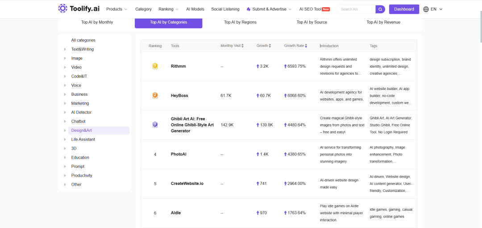Expand the Business category arrow
This screenshot has width=482, height=228.
pyautogui.click(x=65, y=94)
